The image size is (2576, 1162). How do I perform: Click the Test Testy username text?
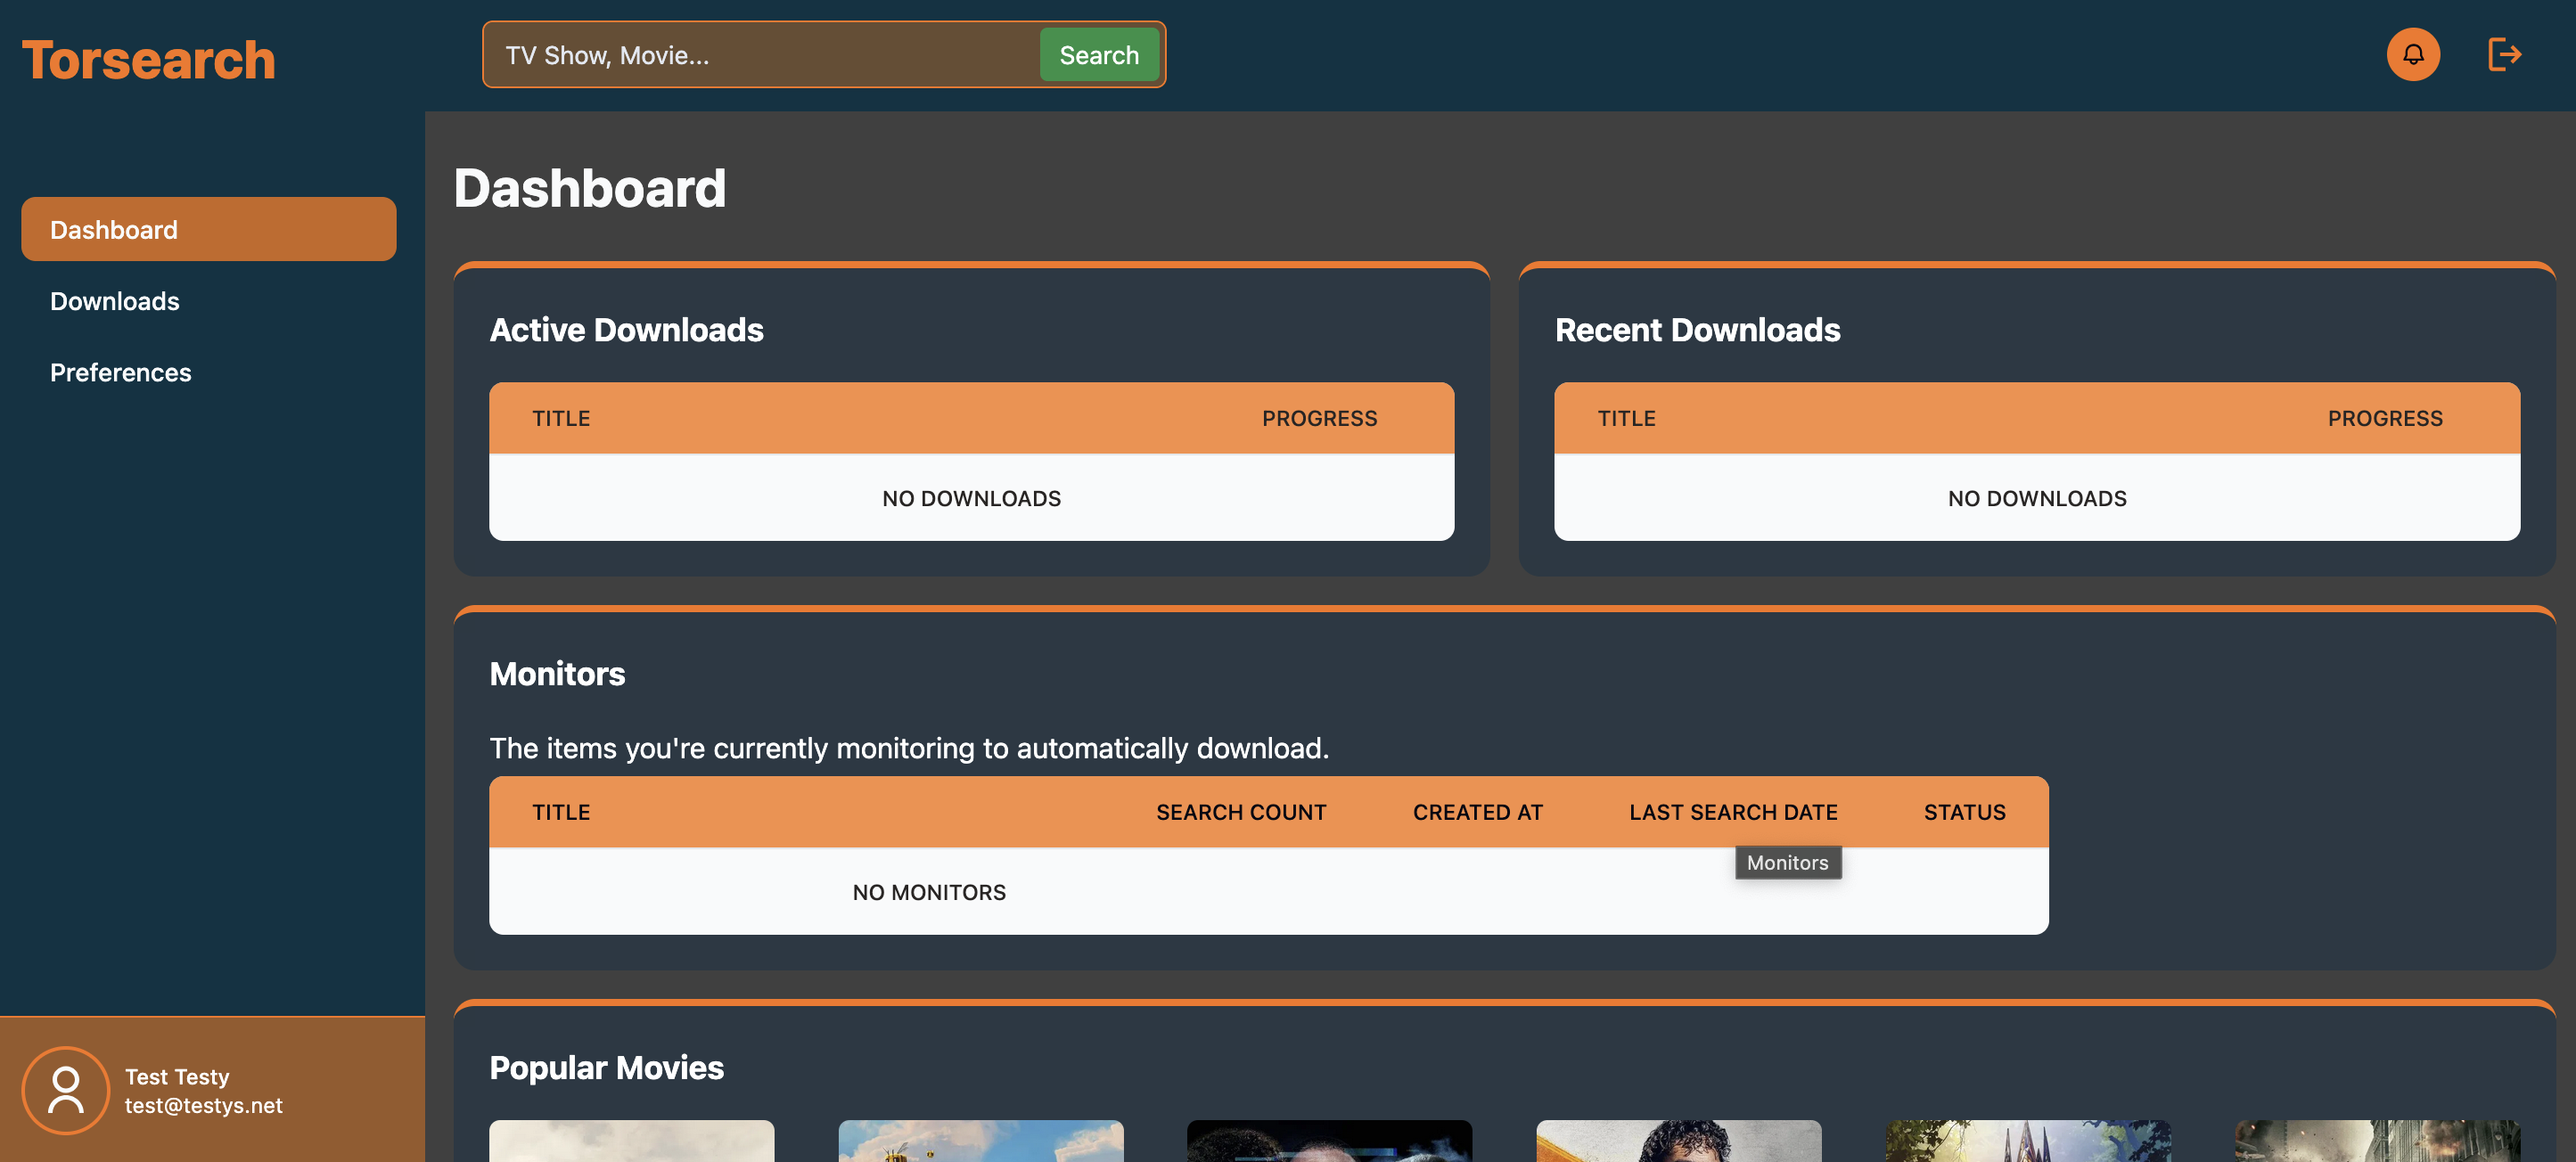177,1076
